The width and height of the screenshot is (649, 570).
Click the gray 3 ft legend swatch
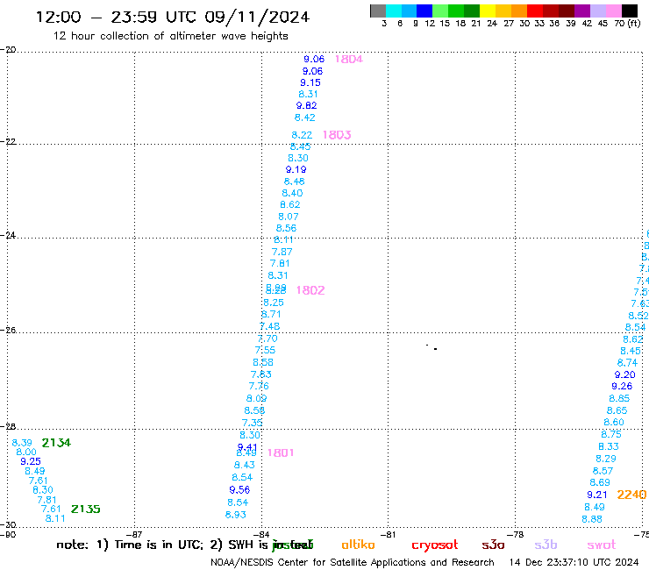pyautogui.click(x=378, y=11)
